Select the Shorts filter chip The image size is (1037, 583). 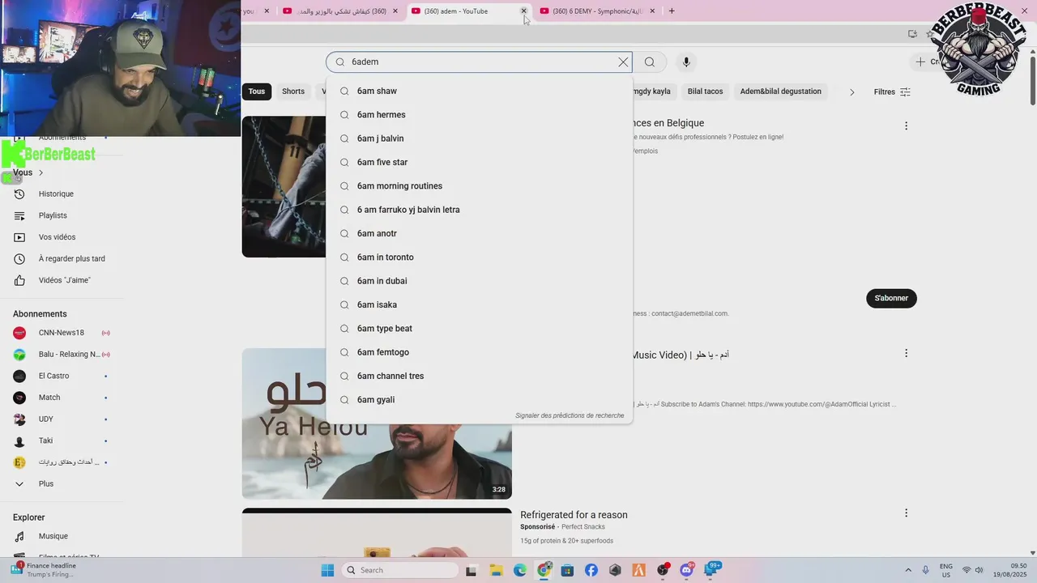(293, 91)
